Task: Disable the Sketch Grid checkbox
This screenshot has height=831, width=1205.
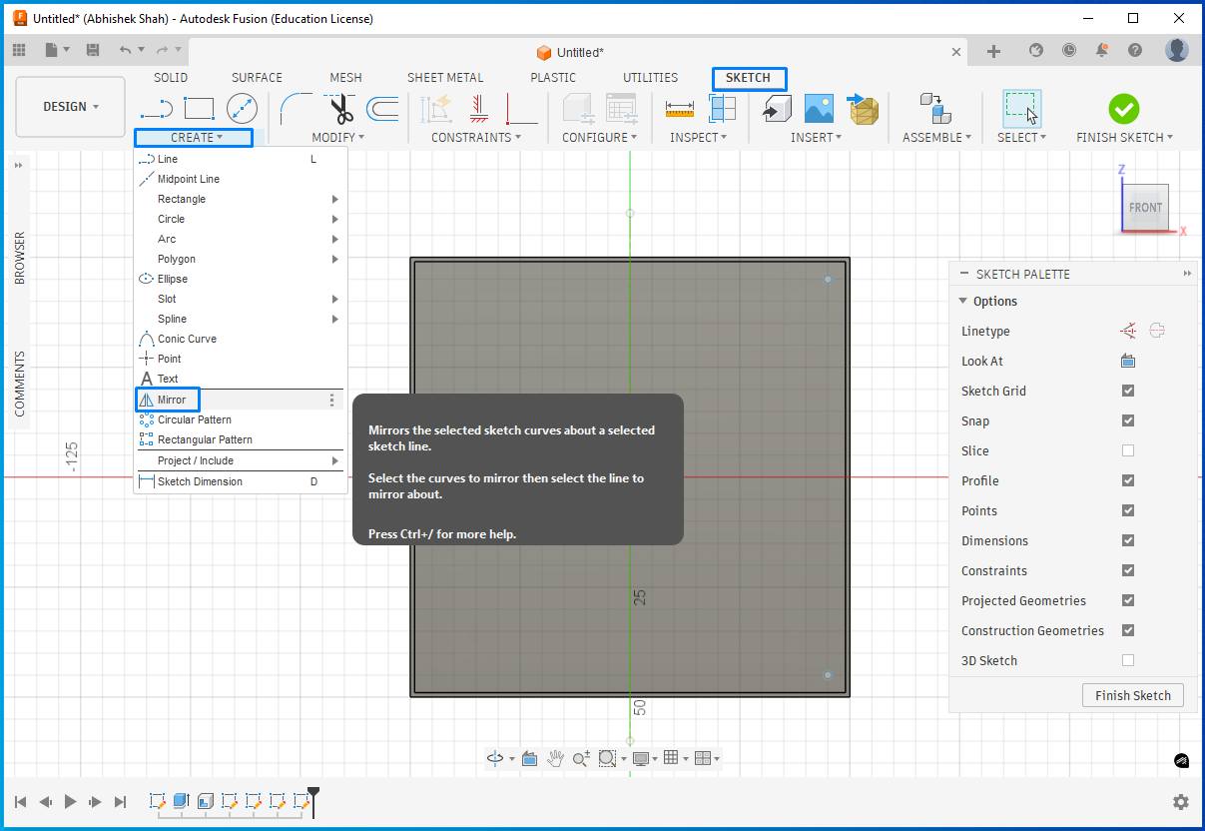Action: [x=1128, y=392]
